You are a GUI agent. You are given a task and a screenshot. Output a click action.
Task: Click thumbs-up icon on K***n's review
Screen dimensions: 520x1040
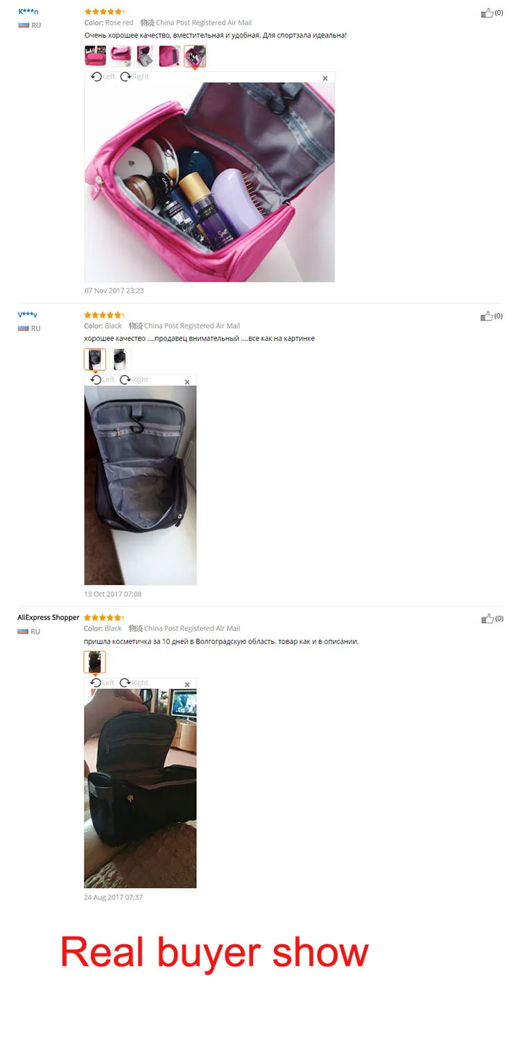tap(487, 12)
